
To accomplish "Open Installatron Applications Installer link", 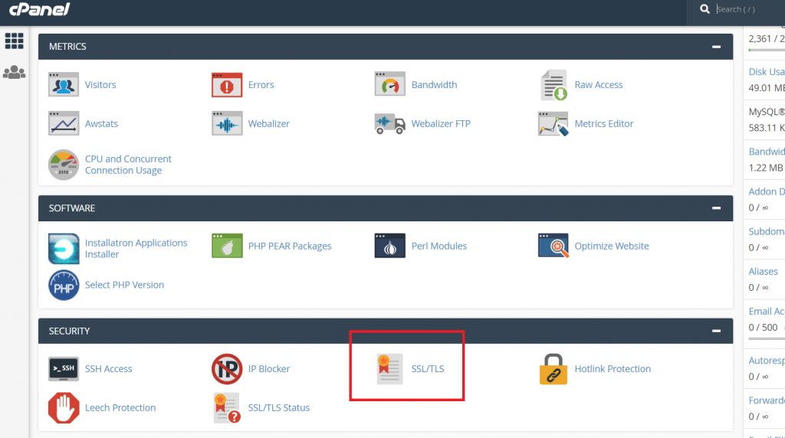I will click(136, 249).
